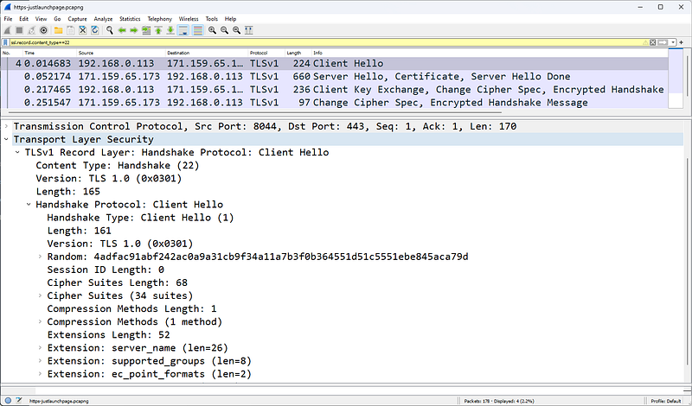The width and height of the screenshot is (692, 406).
Task: Expand Compression Methods (1 method) node
Action: [x=40, y=322]
